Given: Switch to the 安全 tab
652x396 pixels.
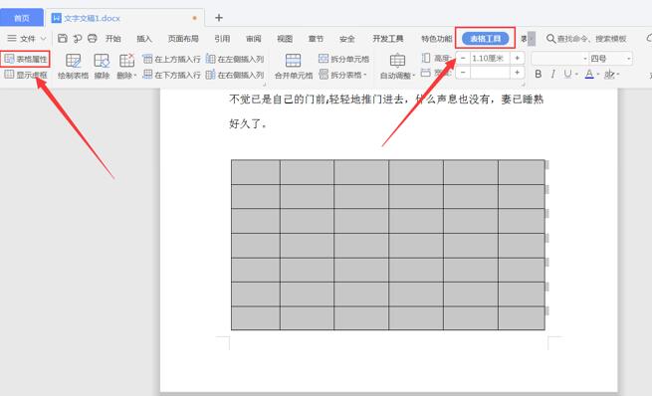Looking at the screenshot, I should pos(346,39).
